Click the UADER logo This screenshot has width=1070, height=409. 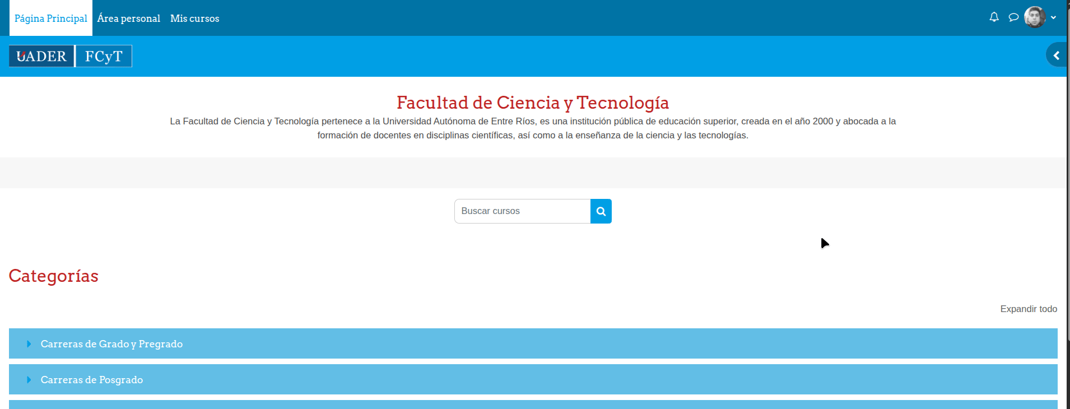tap(41, 56)
